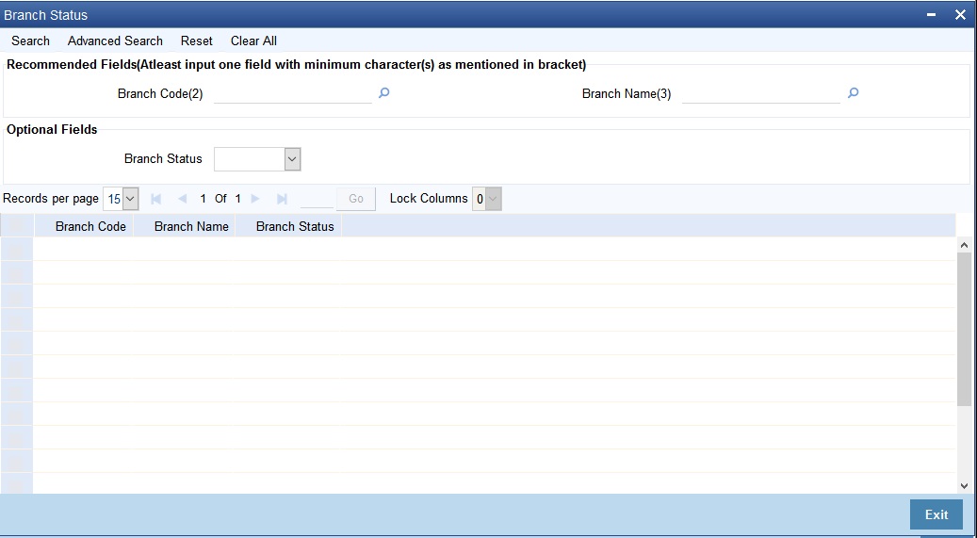Focus the Branch Name input field
This screenshot has height=538, width=977.
coord(761,93)
